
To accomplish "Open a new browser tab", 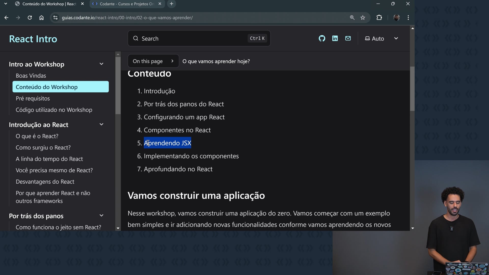I will click(171, 4).
